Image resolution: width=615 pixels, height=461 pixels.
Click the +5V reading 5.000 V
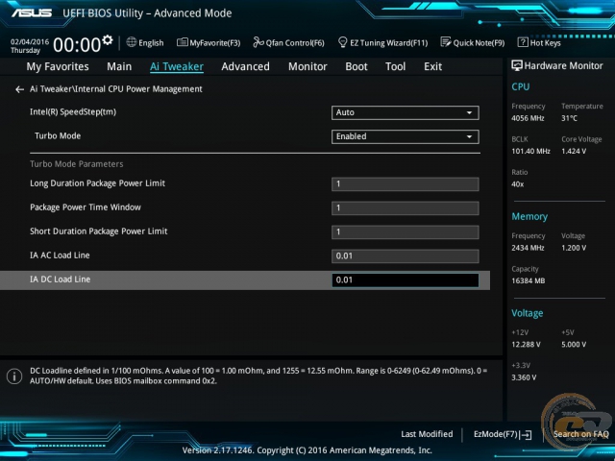[x=574, y=345]
